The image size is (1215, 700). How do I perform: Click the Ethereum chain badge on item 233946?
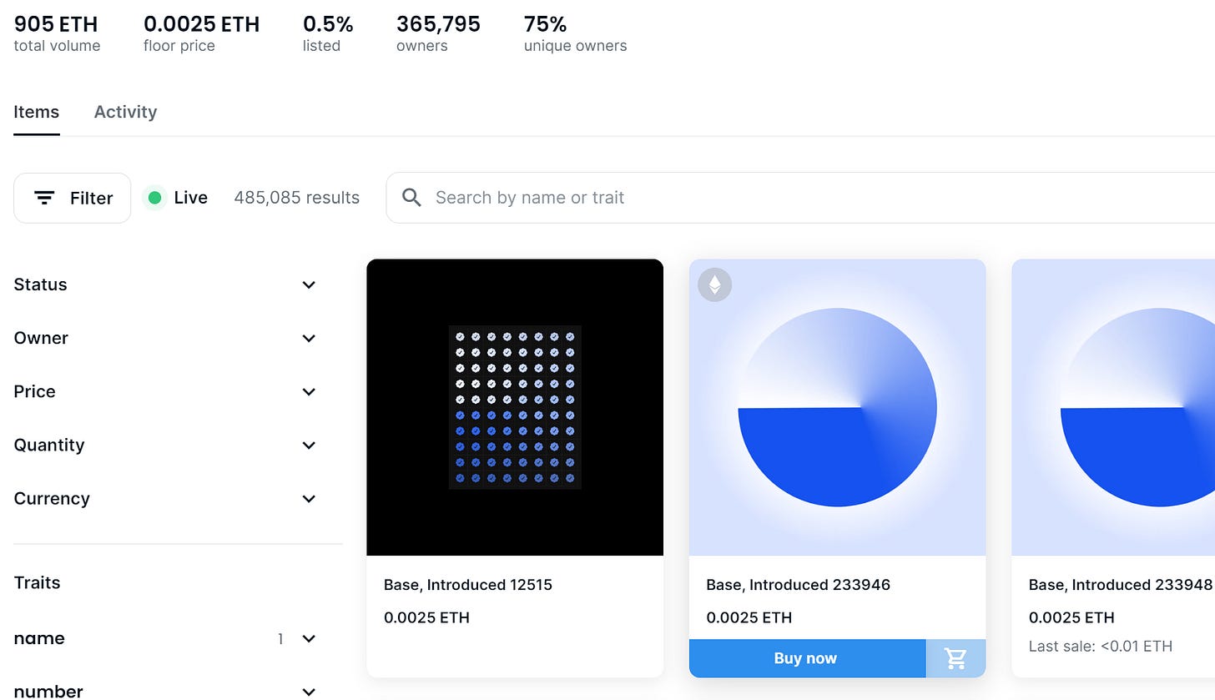tap(714, 285)
